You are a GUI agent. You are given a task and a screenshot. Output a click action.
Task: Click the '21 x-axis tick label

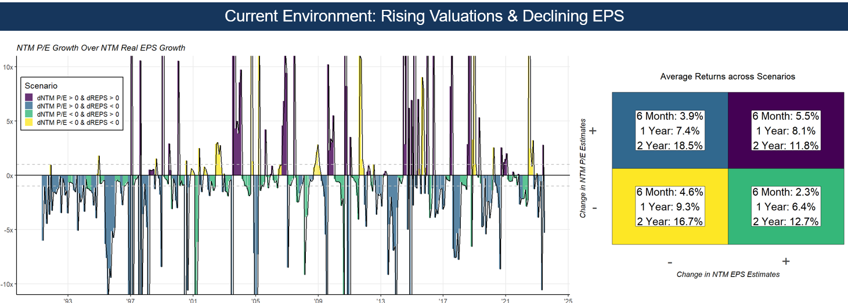click(505, 300)
